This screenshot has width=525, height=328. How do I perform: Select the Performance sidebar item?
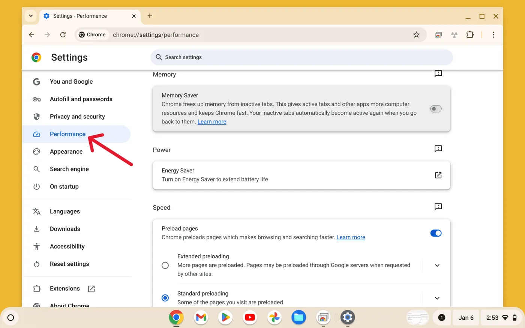76,134
